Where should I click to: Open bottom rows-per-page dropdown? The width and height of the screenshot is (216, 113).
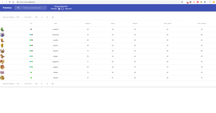(18, 84)
